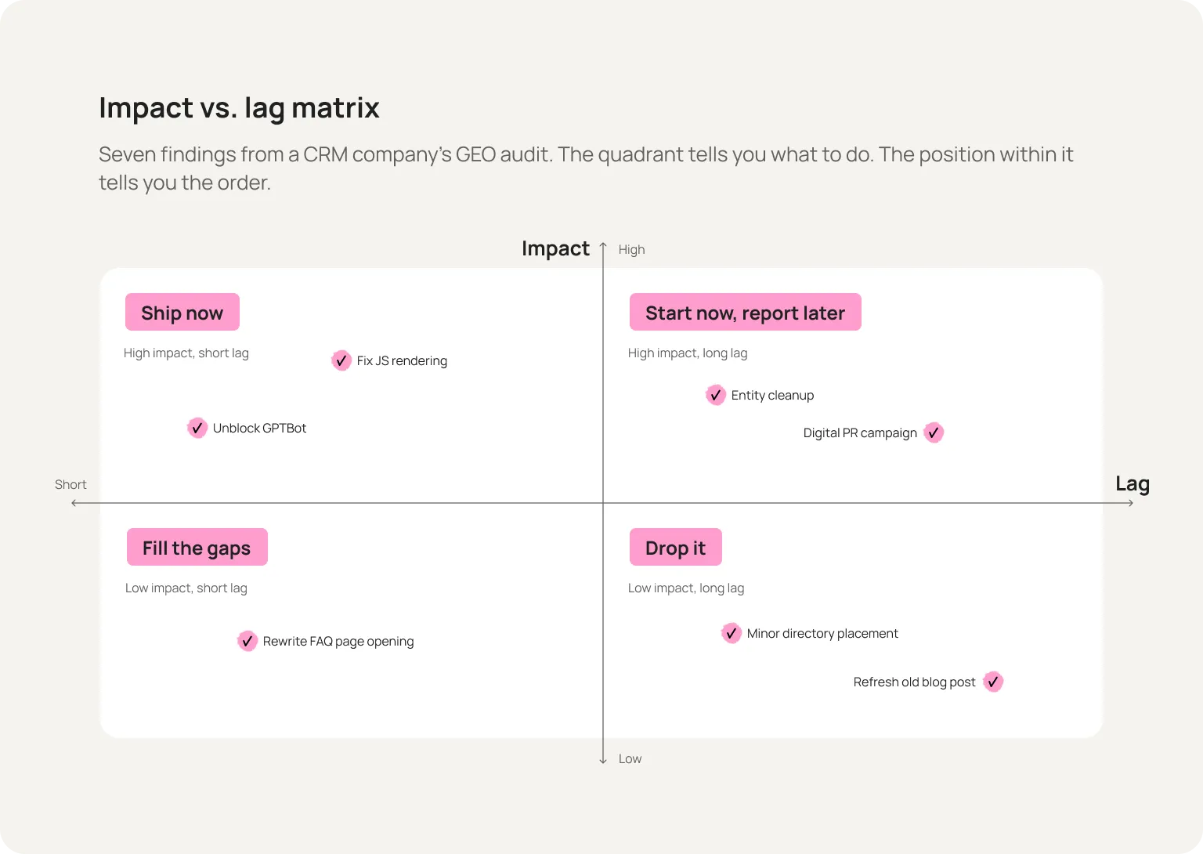Image resolution: width=1203 pixels, height=854 pixels.
Task: Click the Refresh old blog post checkmark
Action: [993, 682]
